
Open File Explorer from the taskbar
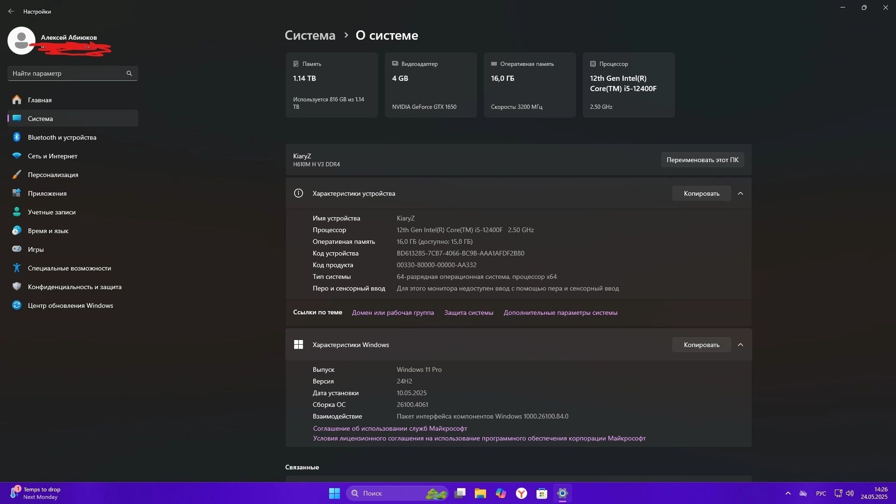(480, 493)
